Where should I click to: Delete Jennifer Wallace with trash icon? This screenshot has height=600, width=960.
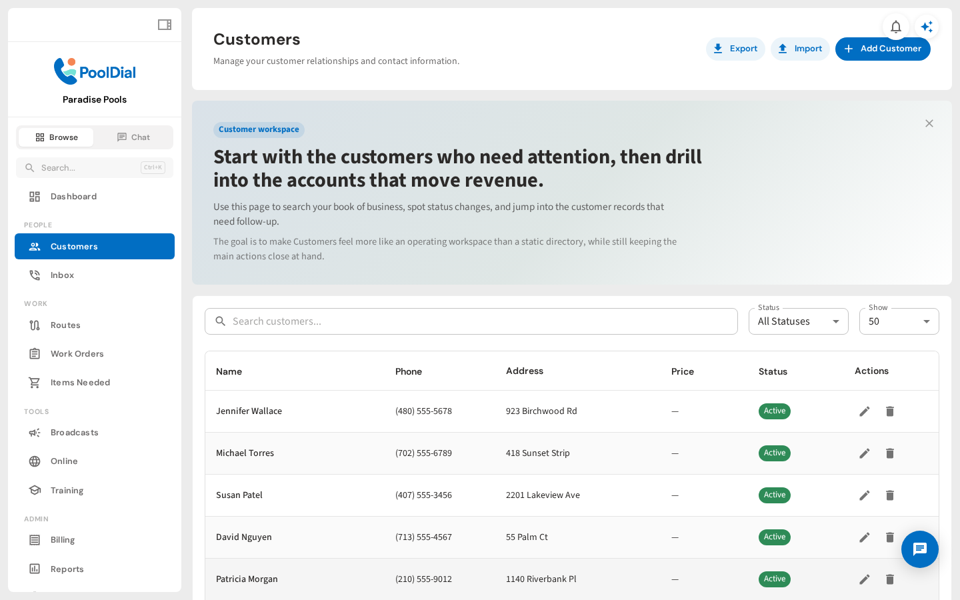tap(890, 411)
